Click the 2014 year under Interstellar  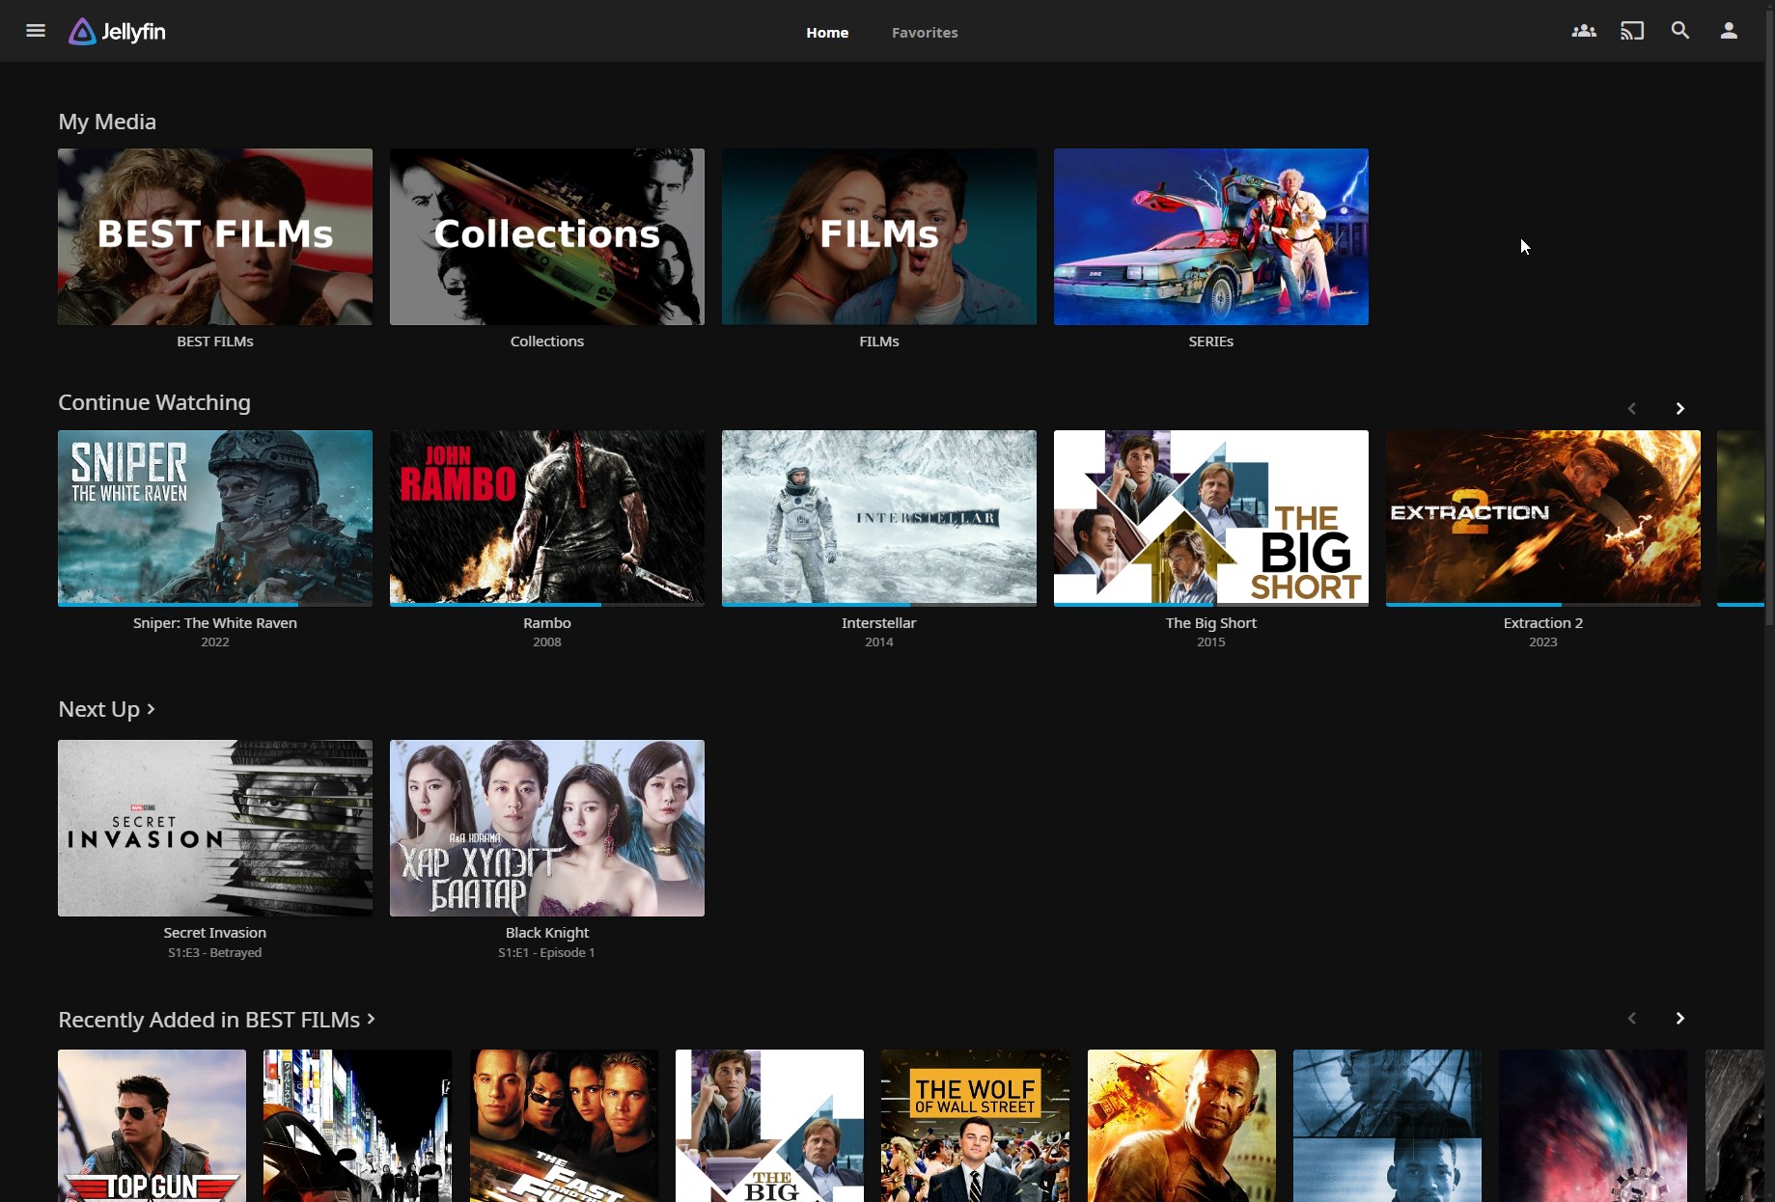(879, 642)
